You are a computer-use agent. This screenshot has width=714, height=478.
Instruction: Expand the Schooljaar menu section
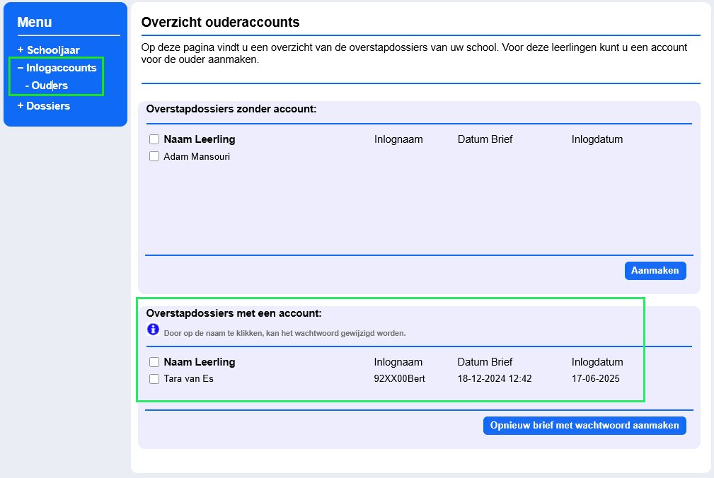[48, 50]
